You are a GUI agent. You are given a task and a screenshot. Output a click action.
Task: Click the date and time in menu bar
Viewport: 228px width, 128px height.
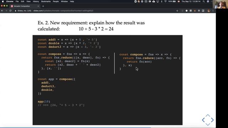point(191,1)
